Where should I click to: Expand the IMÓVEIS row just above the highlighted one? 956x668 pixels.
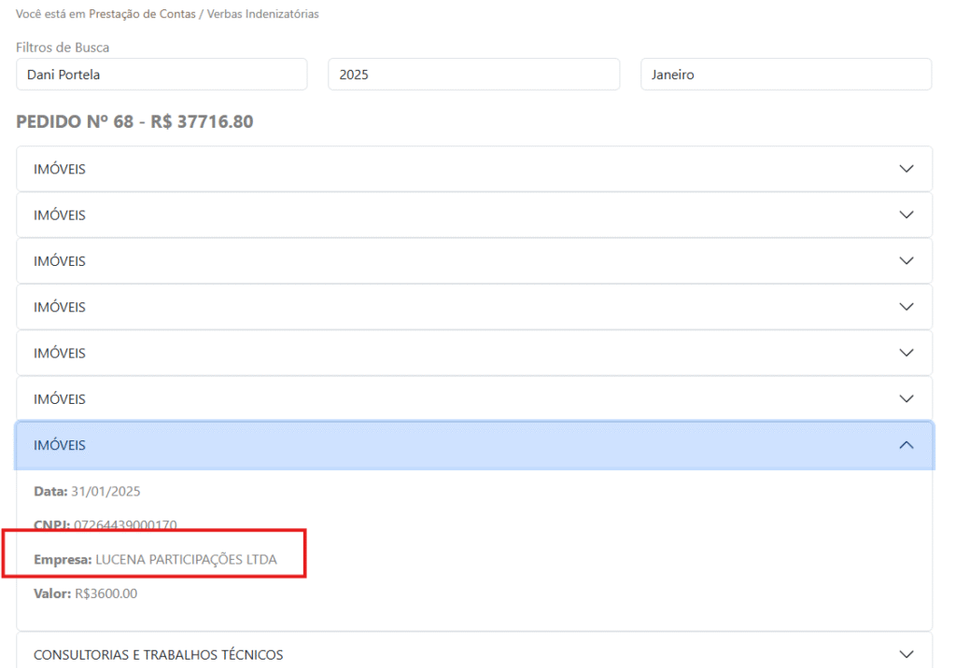click(x=474, y=398)
